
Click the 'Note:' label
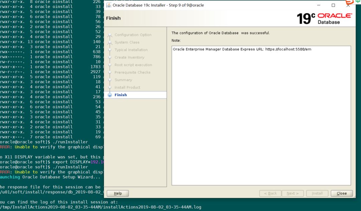[176, 41]
